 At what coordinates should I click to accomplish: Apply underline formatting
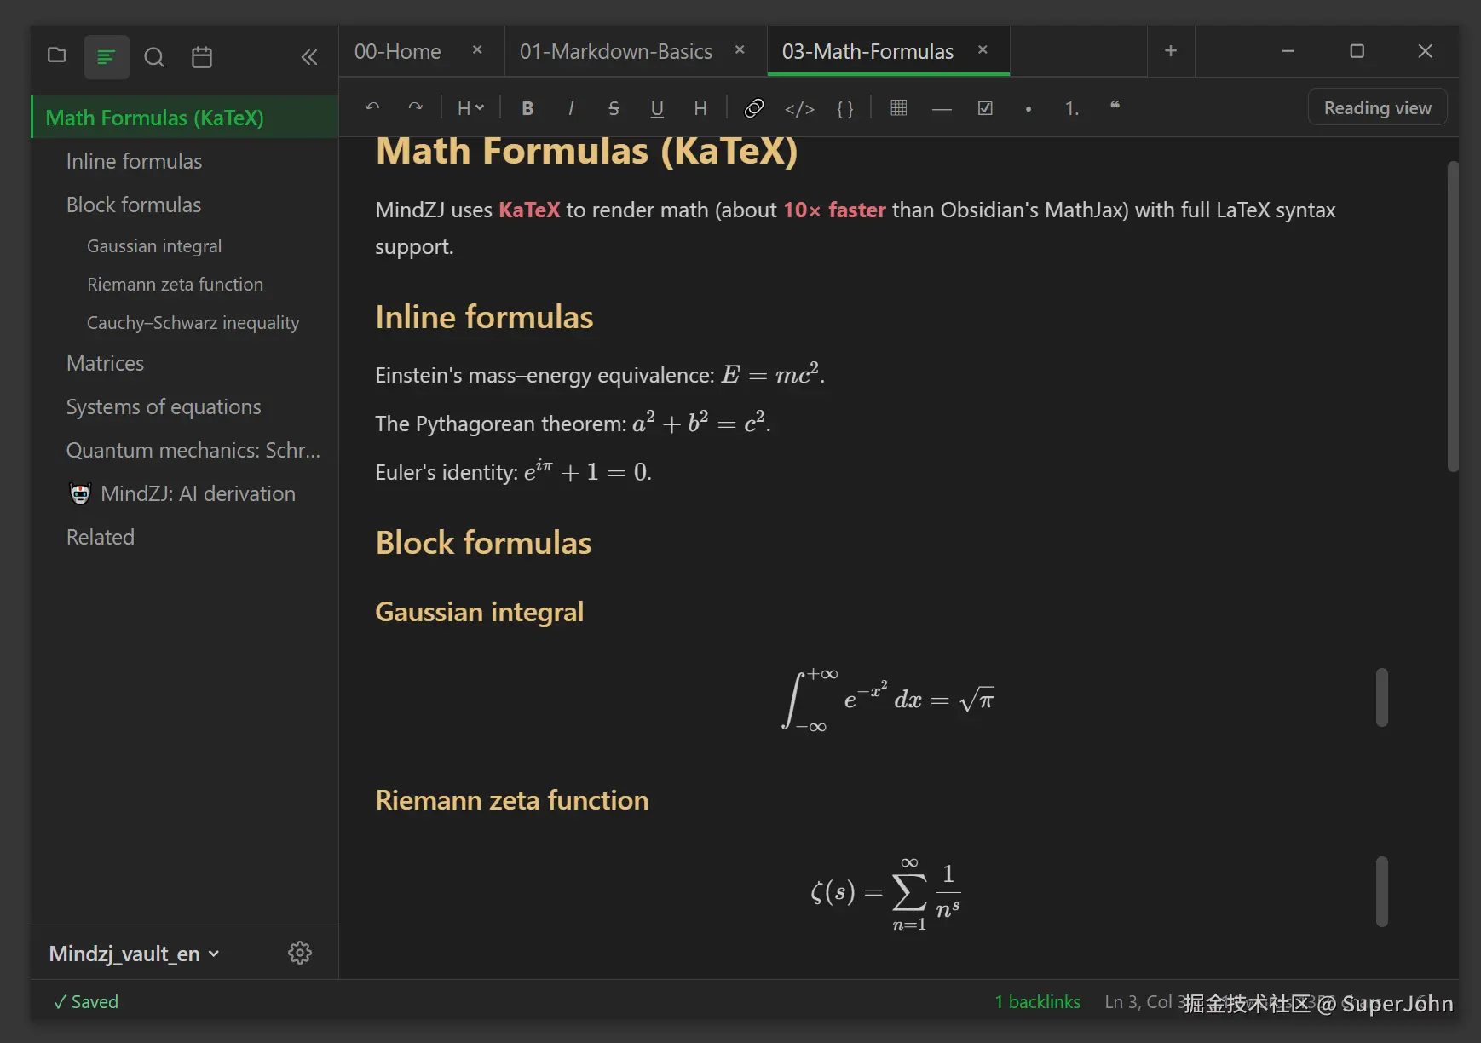coord(657,107)
